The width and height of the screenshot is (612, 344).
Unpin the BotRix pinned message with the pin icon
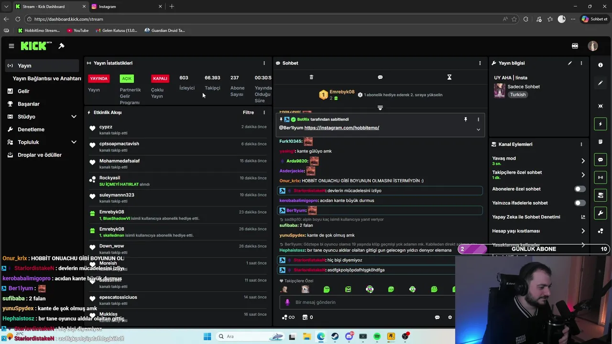(x=465, y=119)
